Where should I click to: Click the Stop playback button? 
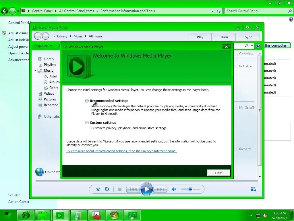(x=120, y=189)
